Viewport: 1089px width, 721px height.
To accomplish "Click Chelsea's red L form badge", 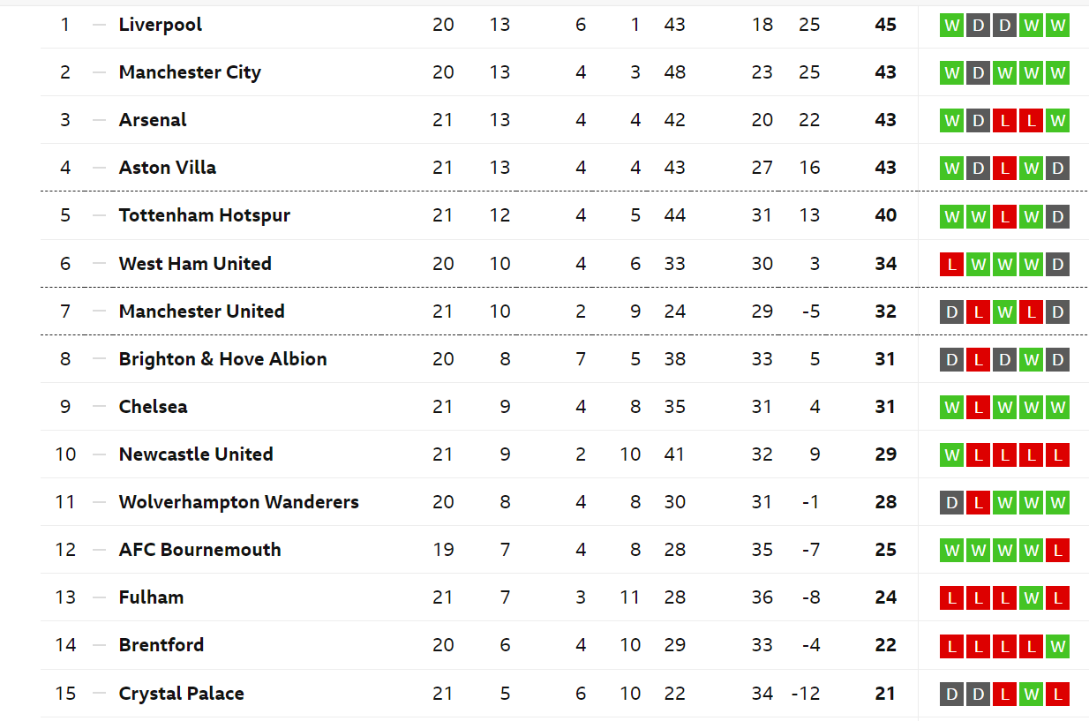I will pos(978,408).
